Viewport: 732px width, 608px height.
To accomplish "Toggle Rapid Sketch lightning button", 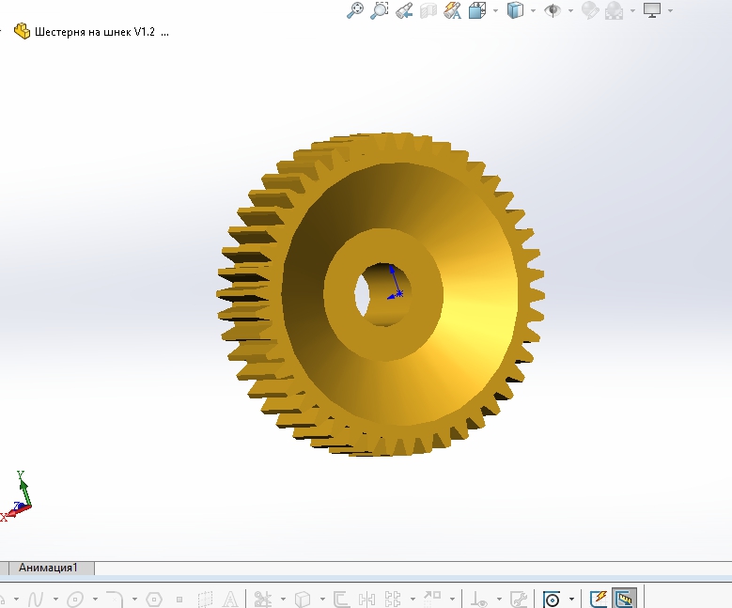I will click(599, 599).
